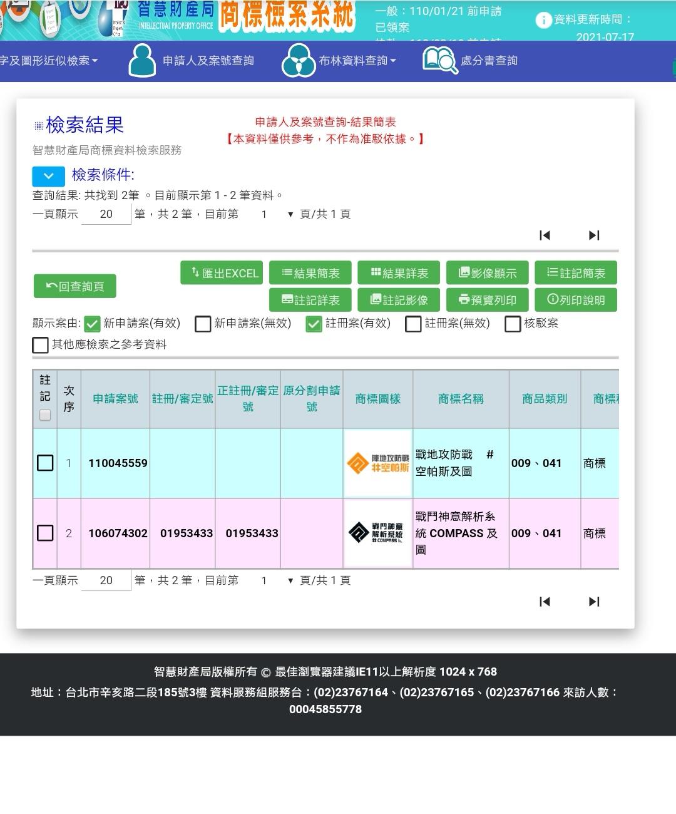Click 處分書查詢 menu label
Screen dimensions: 676x814
[489, 61]
